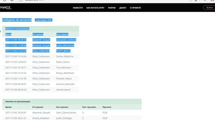Screen dimensions: 215x120
Task: Click the timestamp 2017-12-06 12:18:11
Action: 16,67
